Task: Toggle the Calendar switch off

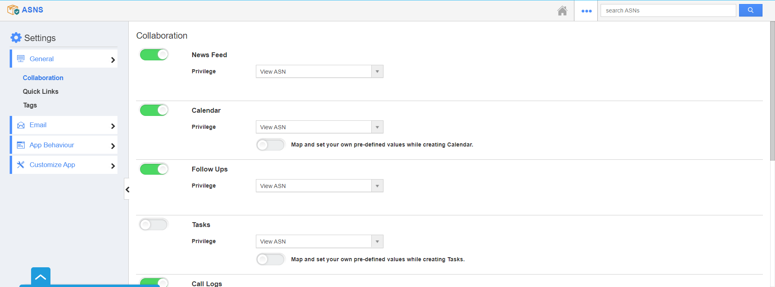Action: coord(154,110)
